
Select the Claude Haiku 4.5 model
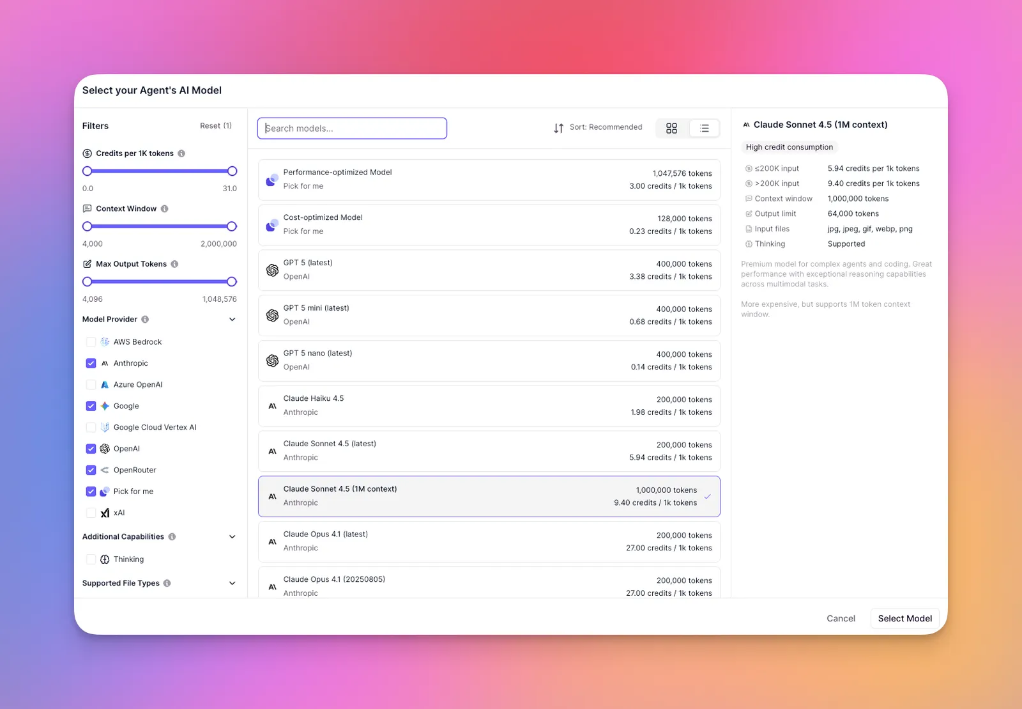pyautogui.click(x=489, y=406)
